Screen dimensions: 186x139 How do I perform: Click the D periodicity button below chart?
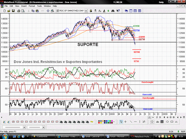[x=160, y=117]
